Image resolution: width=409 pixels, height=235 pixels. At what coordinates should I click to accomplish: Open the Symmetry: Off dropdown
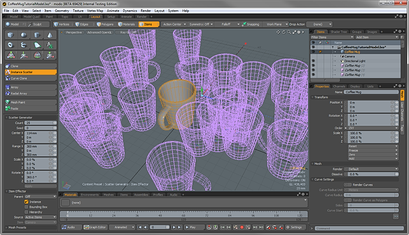(201, 24)
